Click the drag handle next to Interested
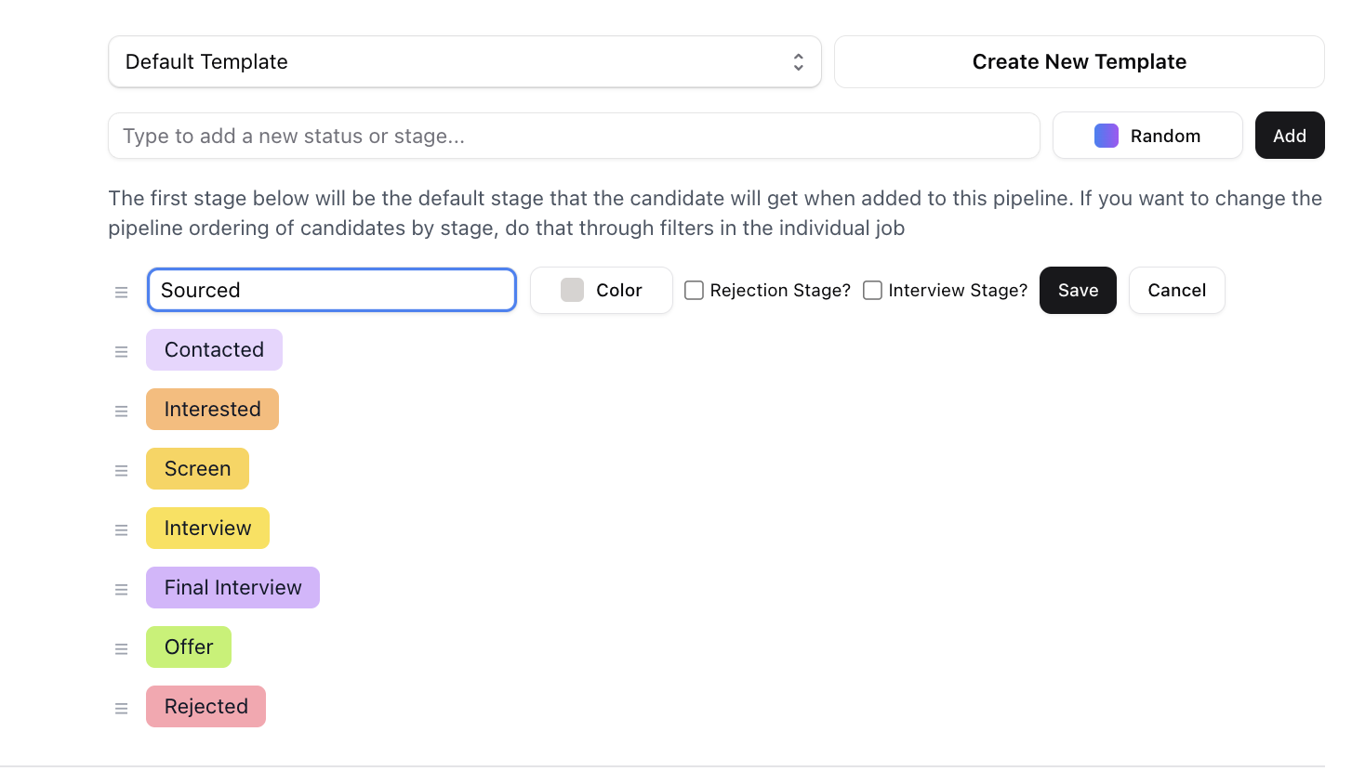Viewport: 1352px width, 784px height. pyautogui.click(x=121, y=412)
